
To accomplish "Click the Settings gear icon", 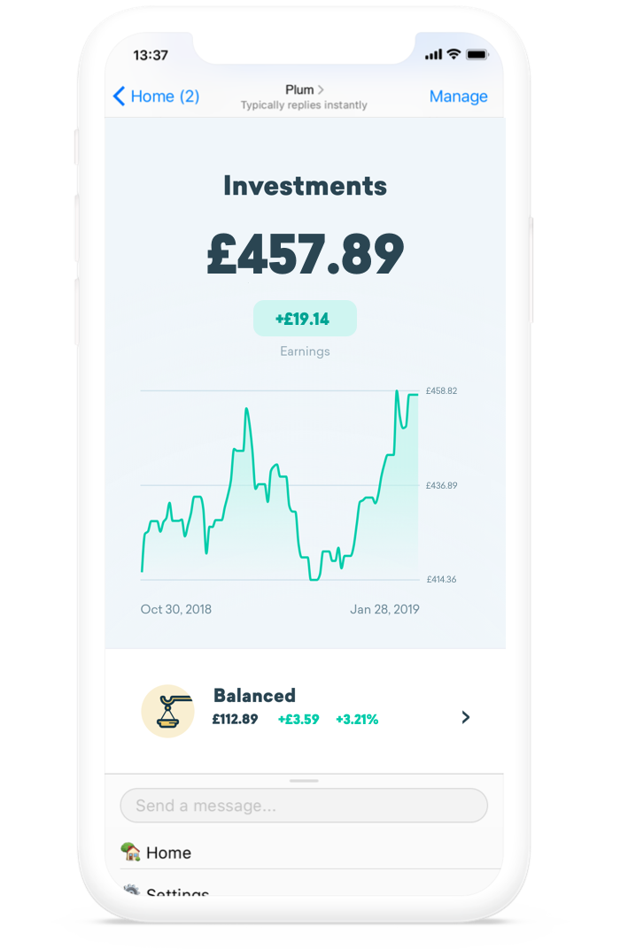I will pyautogui.click(x=131, y=890).
